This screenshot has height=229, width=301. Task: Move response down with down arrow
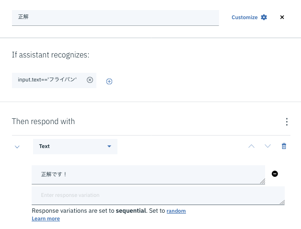268,146
